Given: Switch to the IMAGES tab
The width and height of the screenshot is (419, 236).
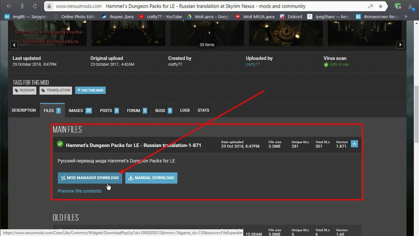Looking at the screenshot, I should point(80,110).
